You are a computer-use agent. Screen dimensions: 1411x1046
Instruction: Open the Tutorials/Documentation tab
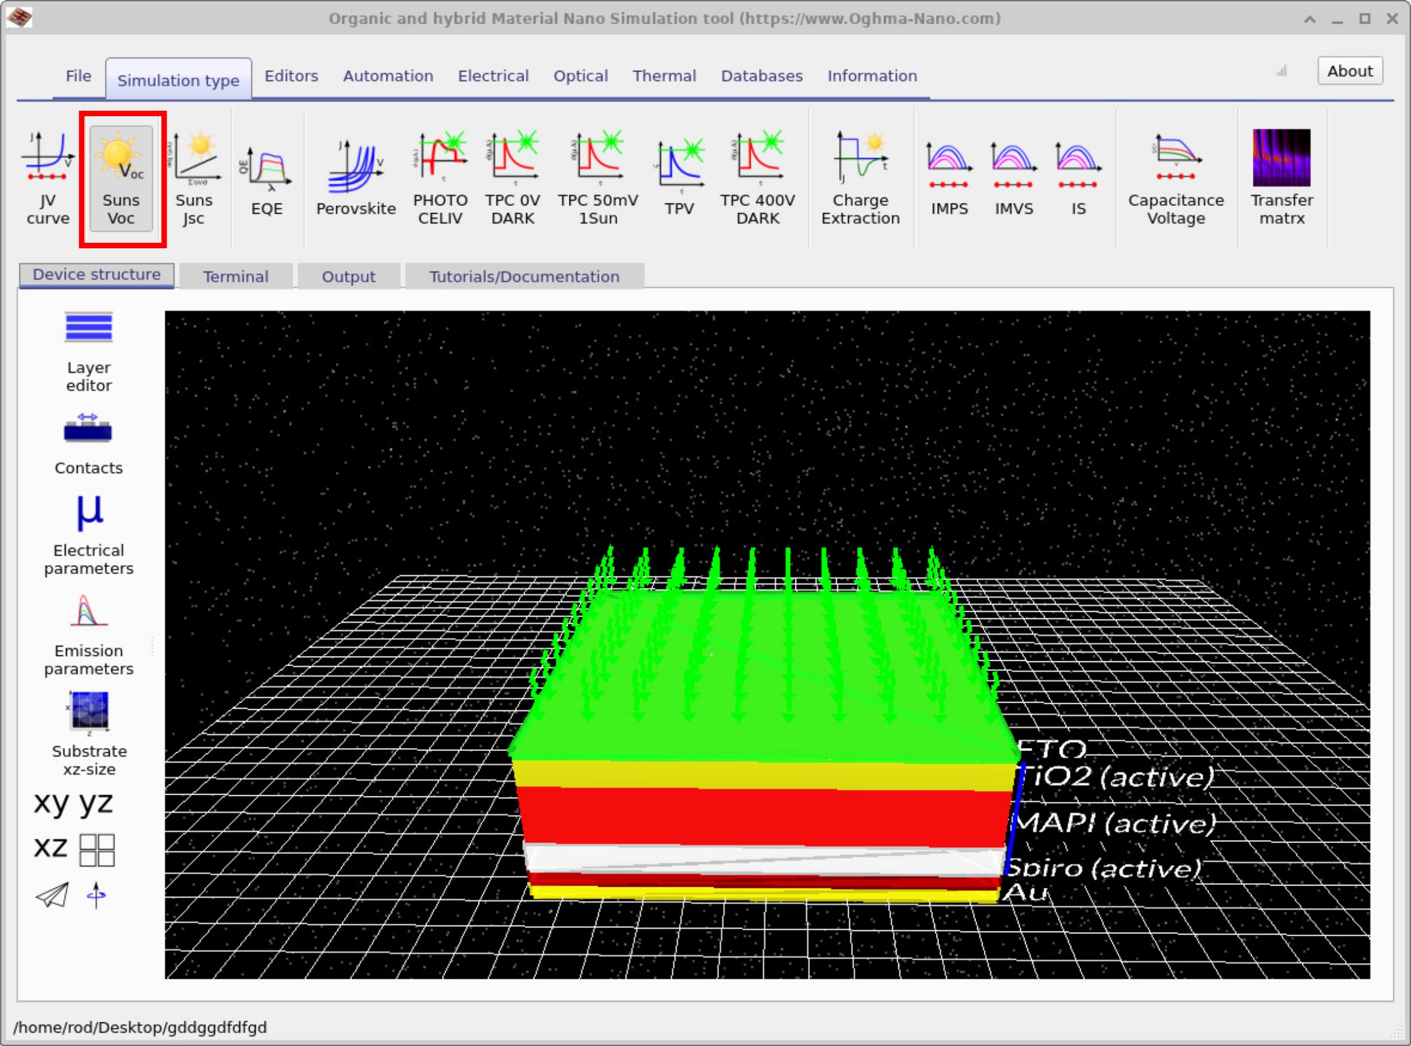(523, 277)
